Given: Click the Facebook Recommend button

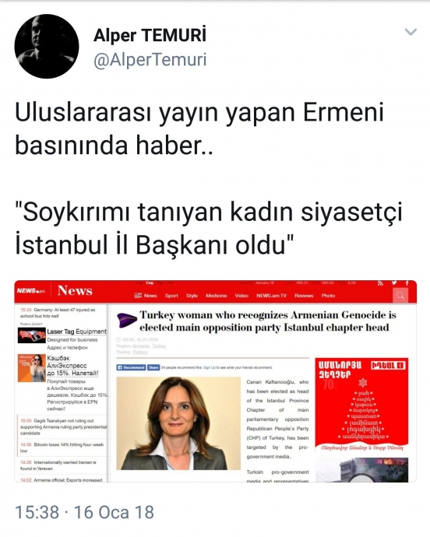Looking at the screenshot, I should (x=132, y=367).
